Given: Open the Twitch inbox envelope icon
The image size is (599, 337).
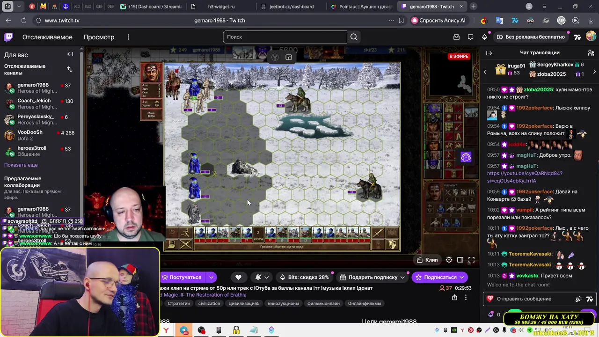Looking at the screenshot, I should point(457,37).
